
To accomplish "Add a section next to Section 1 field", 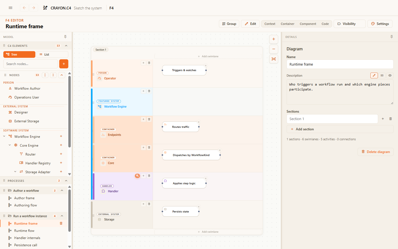I will coord(383,119).
